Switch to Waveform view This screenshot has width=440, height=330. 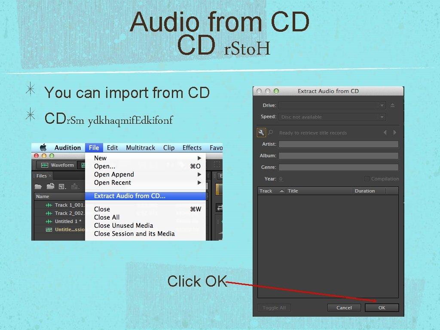click(57, 165)
